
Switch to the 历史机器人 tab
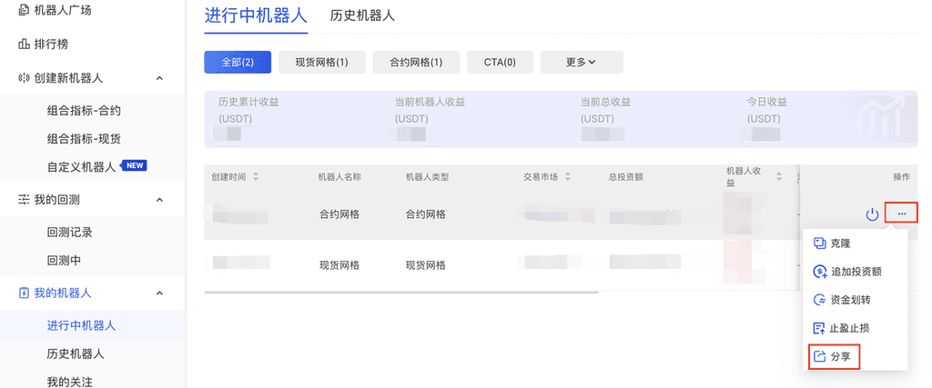pos(362,15)
